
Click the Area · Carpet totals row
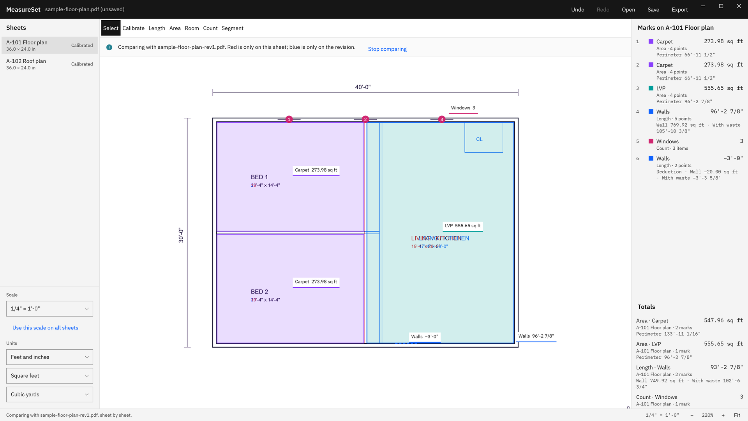tap(690, 327)
